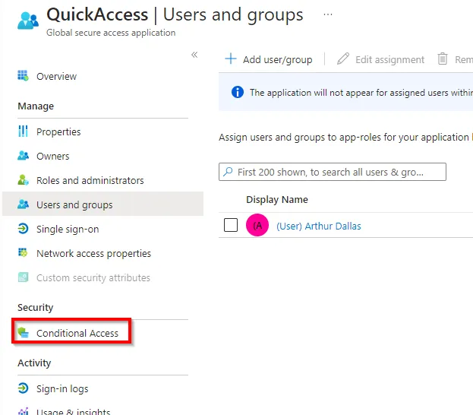
Task: Click the info banner message text
Action: point(361,93)
